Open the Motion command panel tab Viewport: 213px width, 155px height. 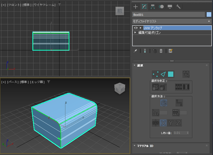tap(161, 7)
